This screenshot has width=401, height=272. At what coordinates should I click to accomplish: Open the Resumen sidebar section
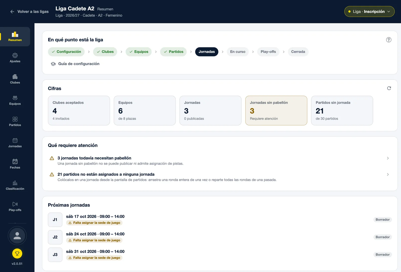click(15, 37)
